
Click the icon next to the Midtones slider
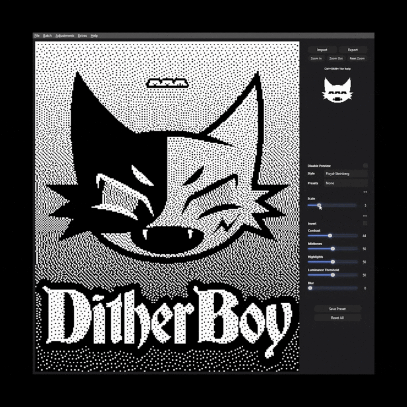coord(364,248)
